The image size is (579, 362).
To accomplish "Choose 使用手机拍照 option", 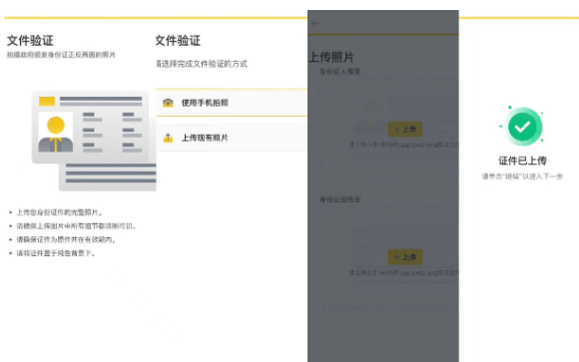I will click(x=232, y=103).
